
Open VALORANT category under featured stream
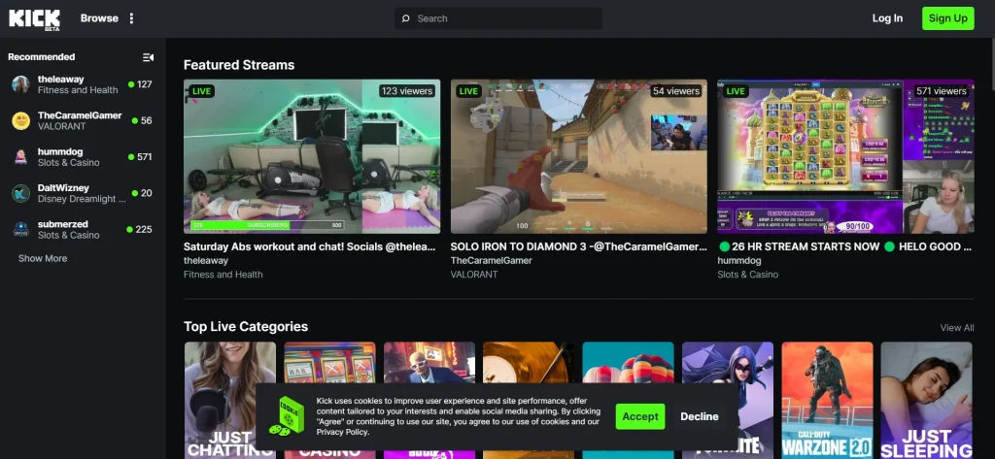pos(474,275)
